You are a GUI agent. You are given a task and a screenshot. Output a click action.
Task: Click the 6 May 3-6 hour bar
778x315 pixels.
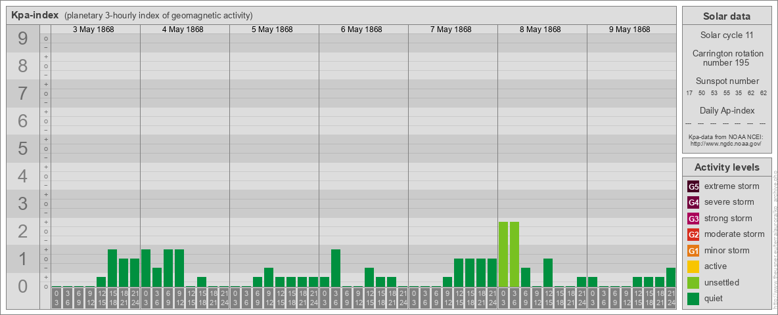click(336, 268)
